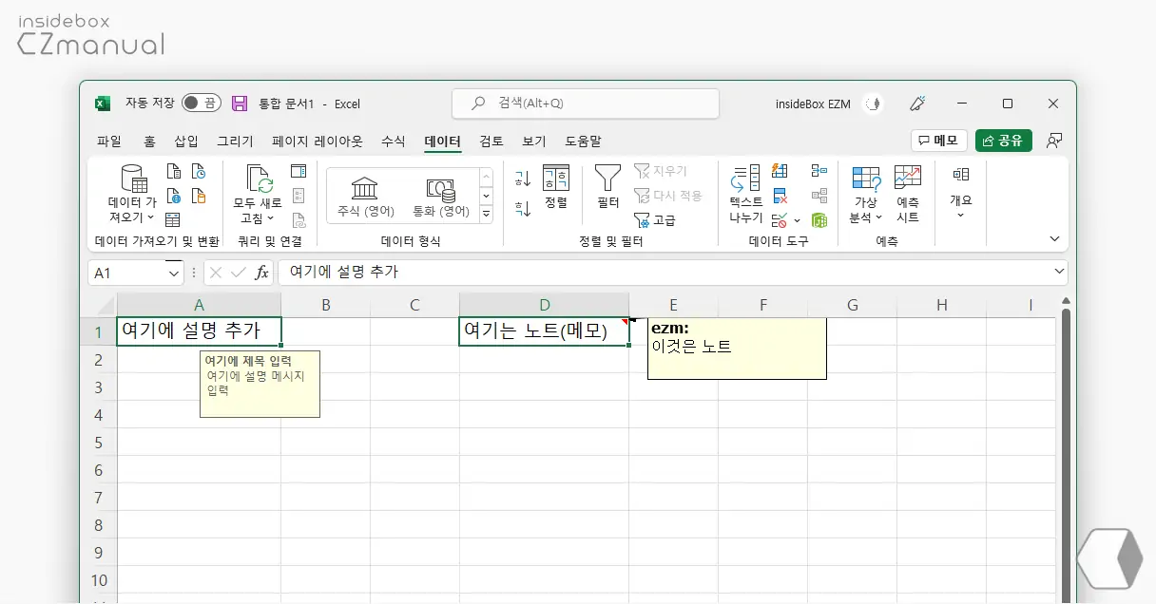The height and width of the screenshot is (604, 1156).
Task: Click the Search (검색) box
Action: coord(585,104)
